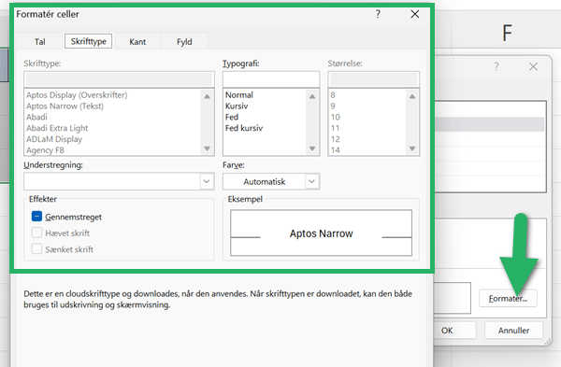
Task: Choose font size 9
Action: click(333, 106)
